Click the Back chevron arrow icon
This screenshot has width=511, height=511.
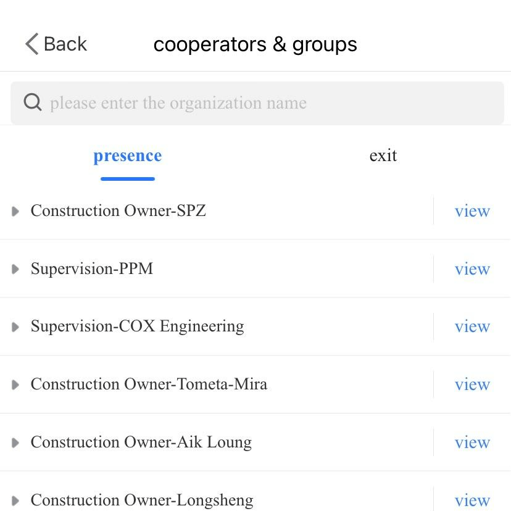click(x=31, y=44)
